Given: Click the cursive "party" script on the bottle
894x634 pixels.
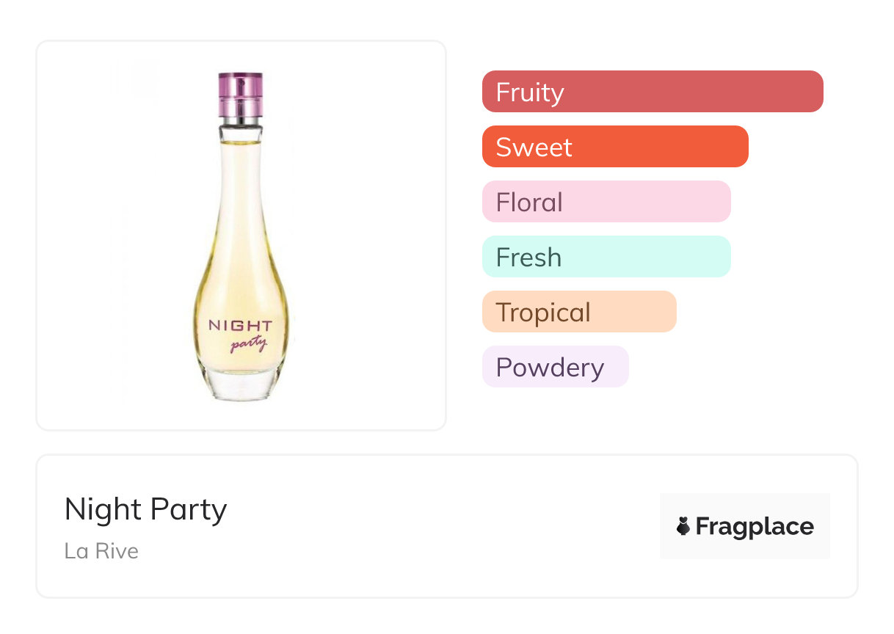Looking at the screenshot, I should (248, 343).
